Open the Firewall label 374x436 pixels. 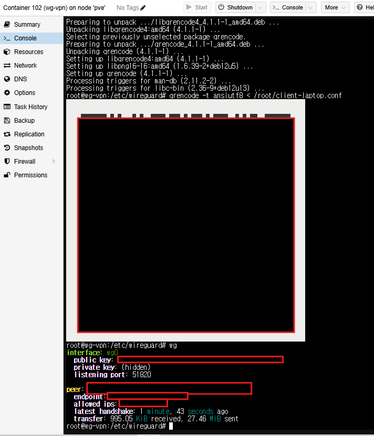tap(25, 161)
